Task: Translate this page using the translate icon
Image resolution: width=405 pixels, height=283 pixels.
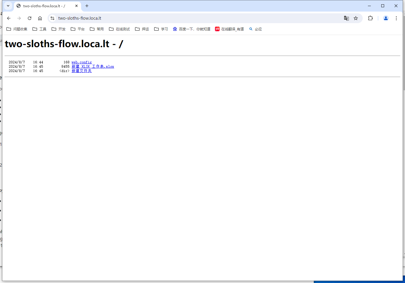Action: (x=346, y=18)
